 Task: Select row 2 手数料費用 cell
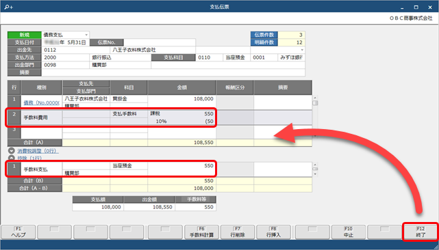pyautogui.click(x=42, y=117)
